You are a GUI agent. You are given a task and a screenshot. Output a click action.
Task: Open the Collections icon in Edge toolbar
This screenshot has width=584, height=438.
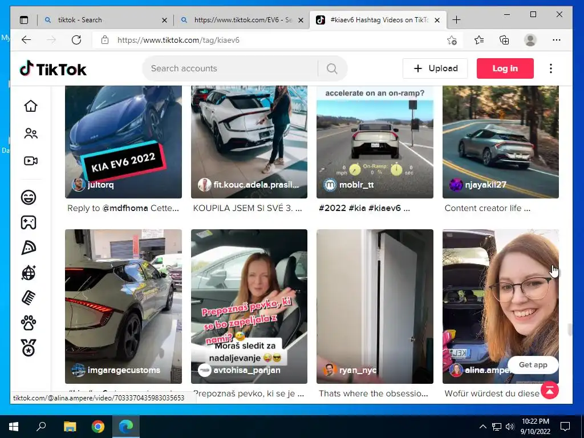pyautogui.click(x=504, y=40)
